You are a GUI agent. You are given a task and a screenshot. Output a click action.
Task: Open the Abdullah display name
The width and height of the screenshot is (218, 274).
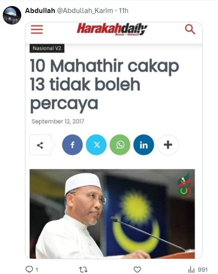click(x=40, y=11)
